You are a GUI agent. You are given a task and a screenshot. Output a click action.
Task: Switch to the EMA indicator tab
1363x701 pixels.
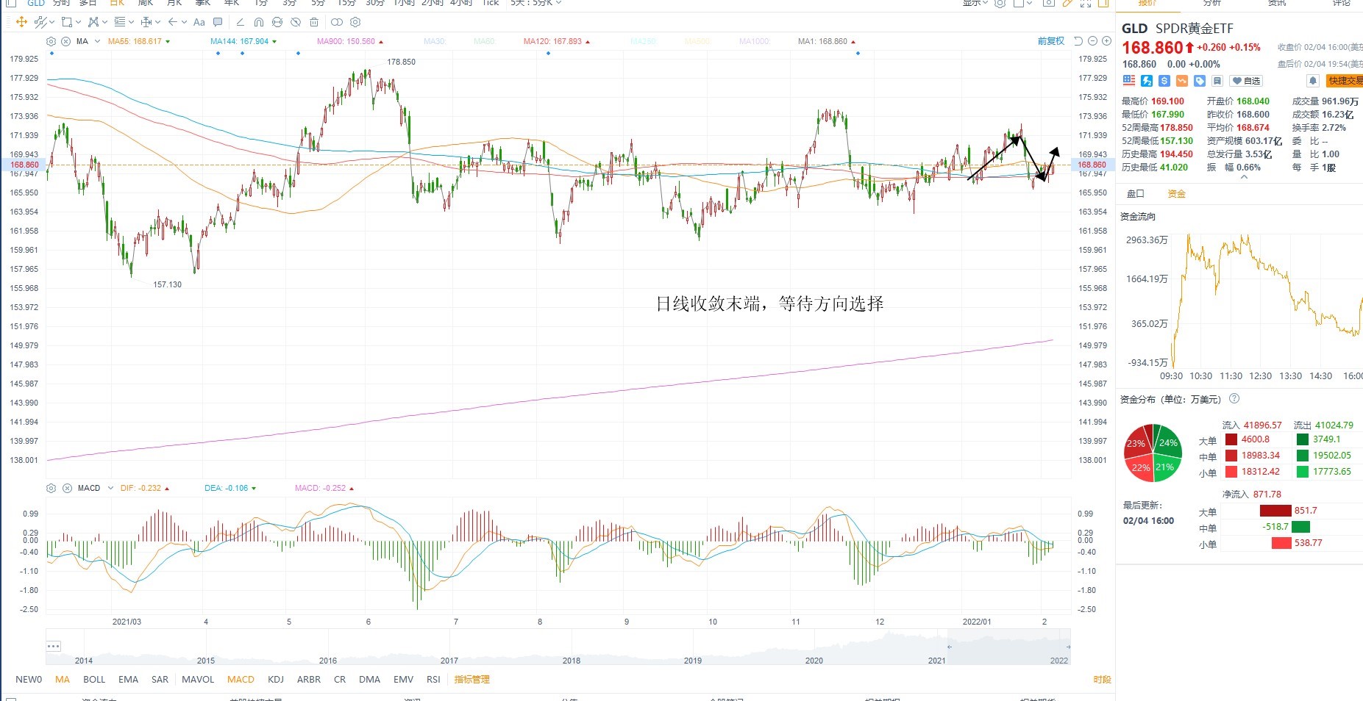click(128, 680)
